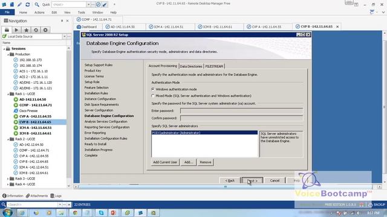Collapse the Rack 2 - UCCE folder
387x217 pixels.
8,139
